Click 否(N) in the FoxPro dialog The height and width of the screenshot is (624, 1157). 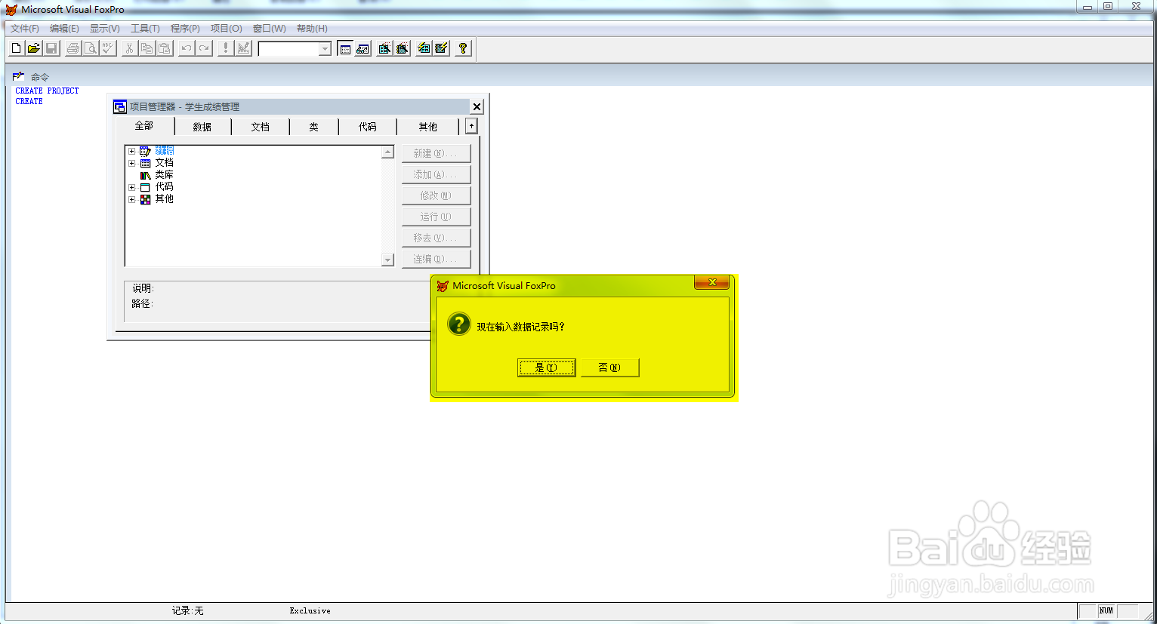609,367
